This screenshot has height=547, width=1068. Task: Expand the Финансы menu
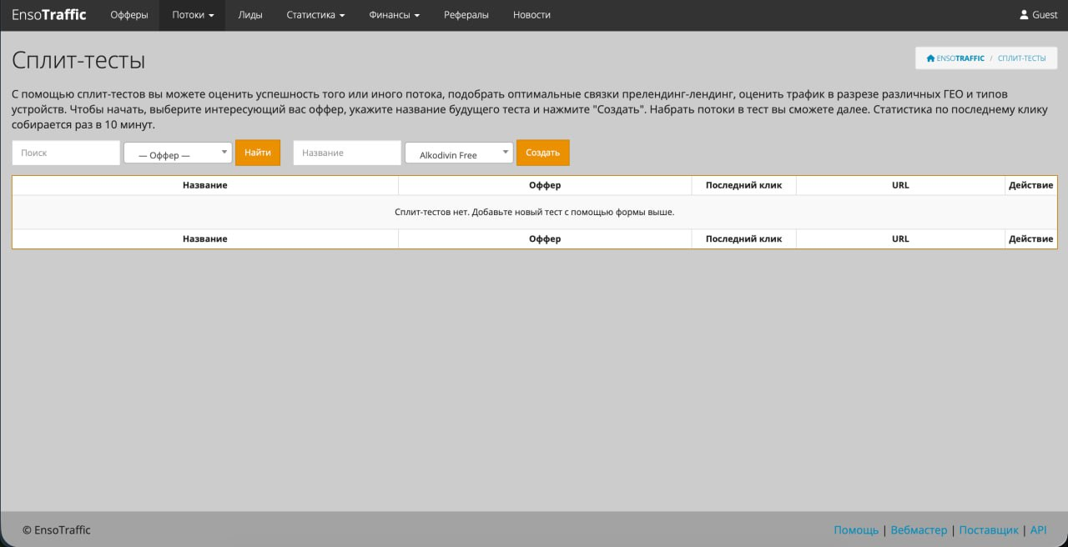(392, 14)
